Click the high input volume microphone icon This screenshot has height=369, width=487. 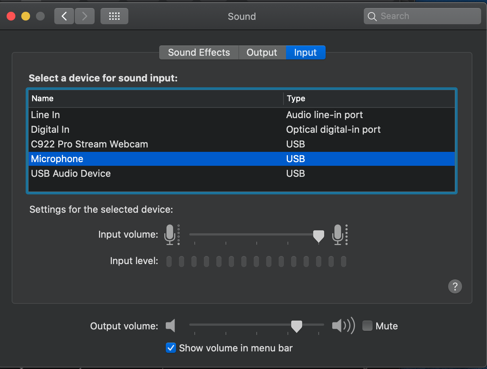(338, 234)
